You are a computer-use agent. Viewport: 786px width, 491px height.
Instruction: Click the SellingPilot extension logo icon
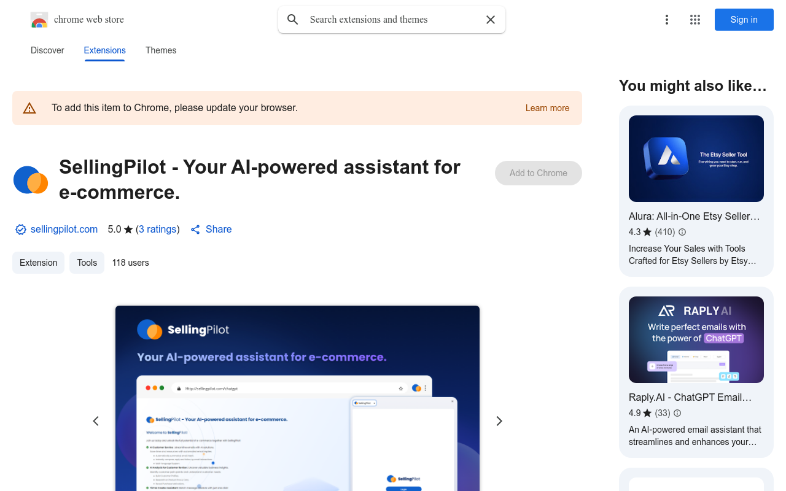(31, 180)
